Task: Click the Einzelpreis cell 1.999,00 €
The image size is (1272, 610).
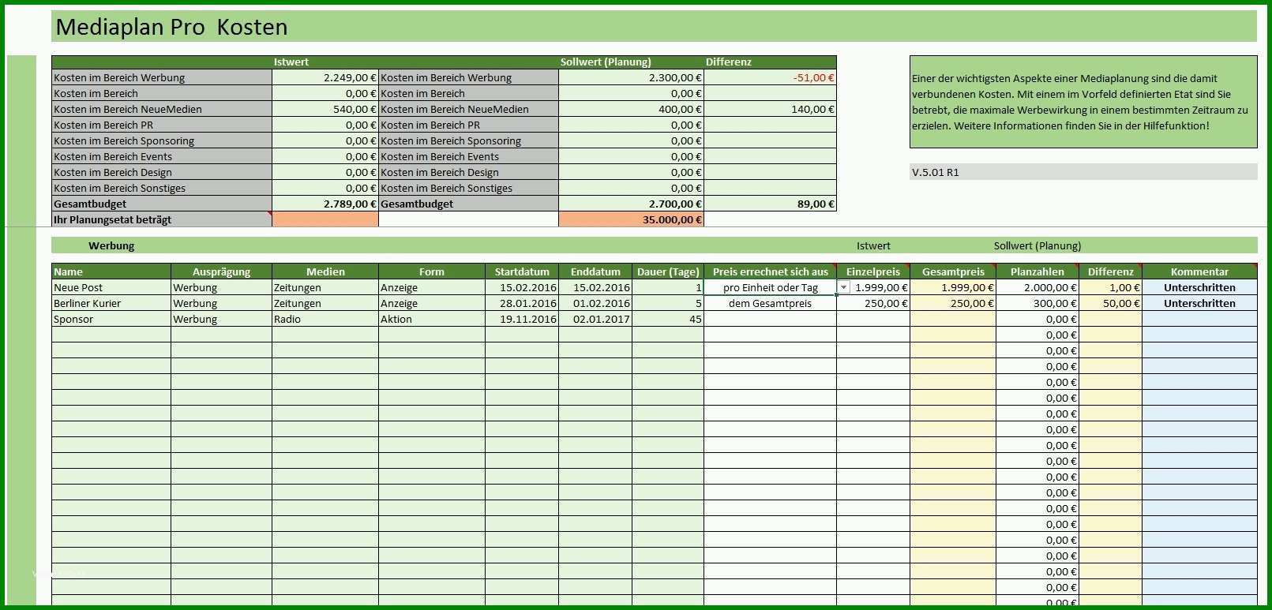Action: [x=873, y=288]
